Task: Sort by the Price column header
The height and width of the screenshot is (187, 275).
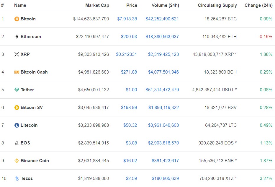Action: pos(132,5)
